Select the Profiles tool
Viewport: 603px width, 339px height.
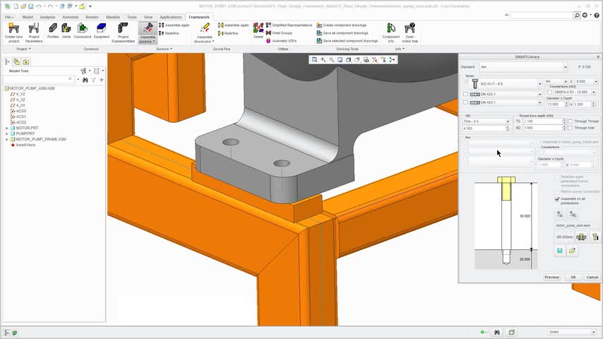click(x=53, y=31)
